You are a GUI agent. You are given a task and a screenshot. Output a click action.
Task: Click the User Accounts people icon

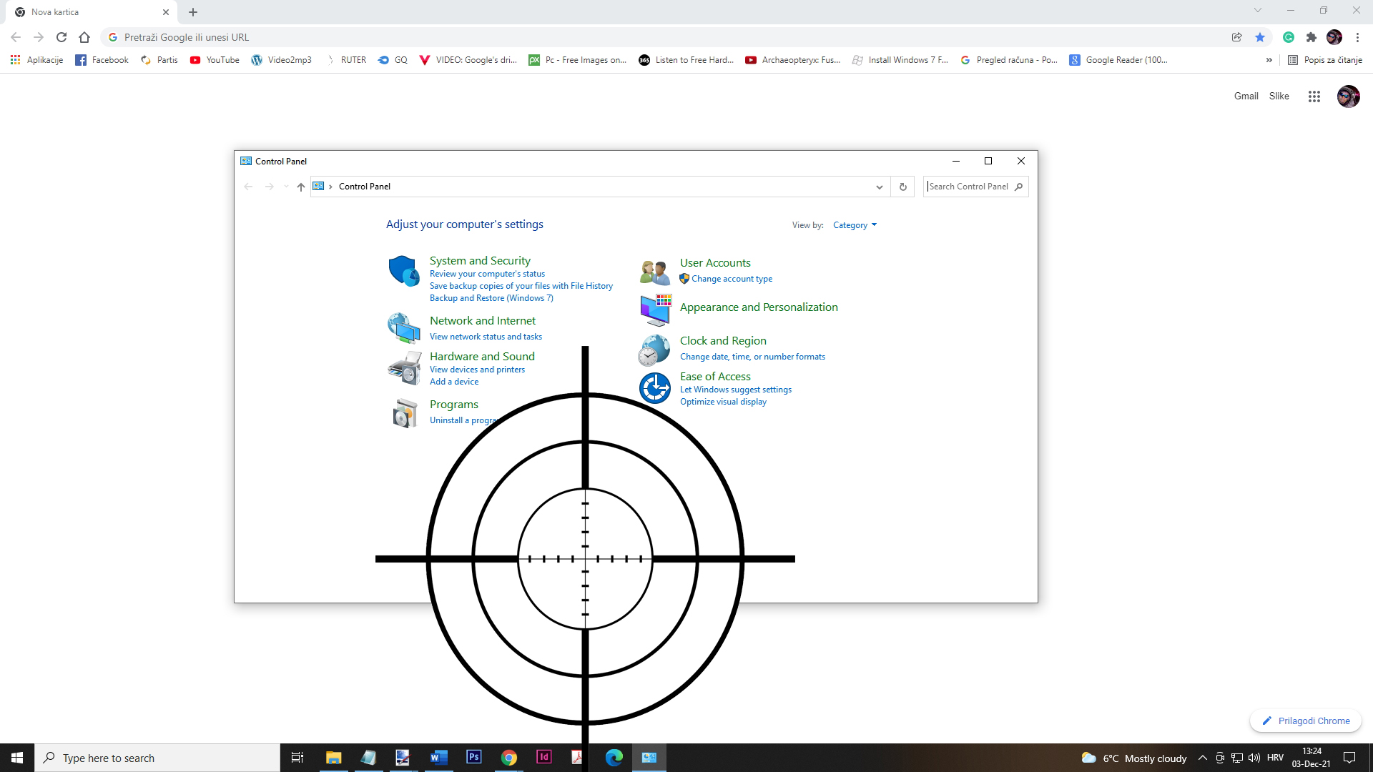coord(654,272)
